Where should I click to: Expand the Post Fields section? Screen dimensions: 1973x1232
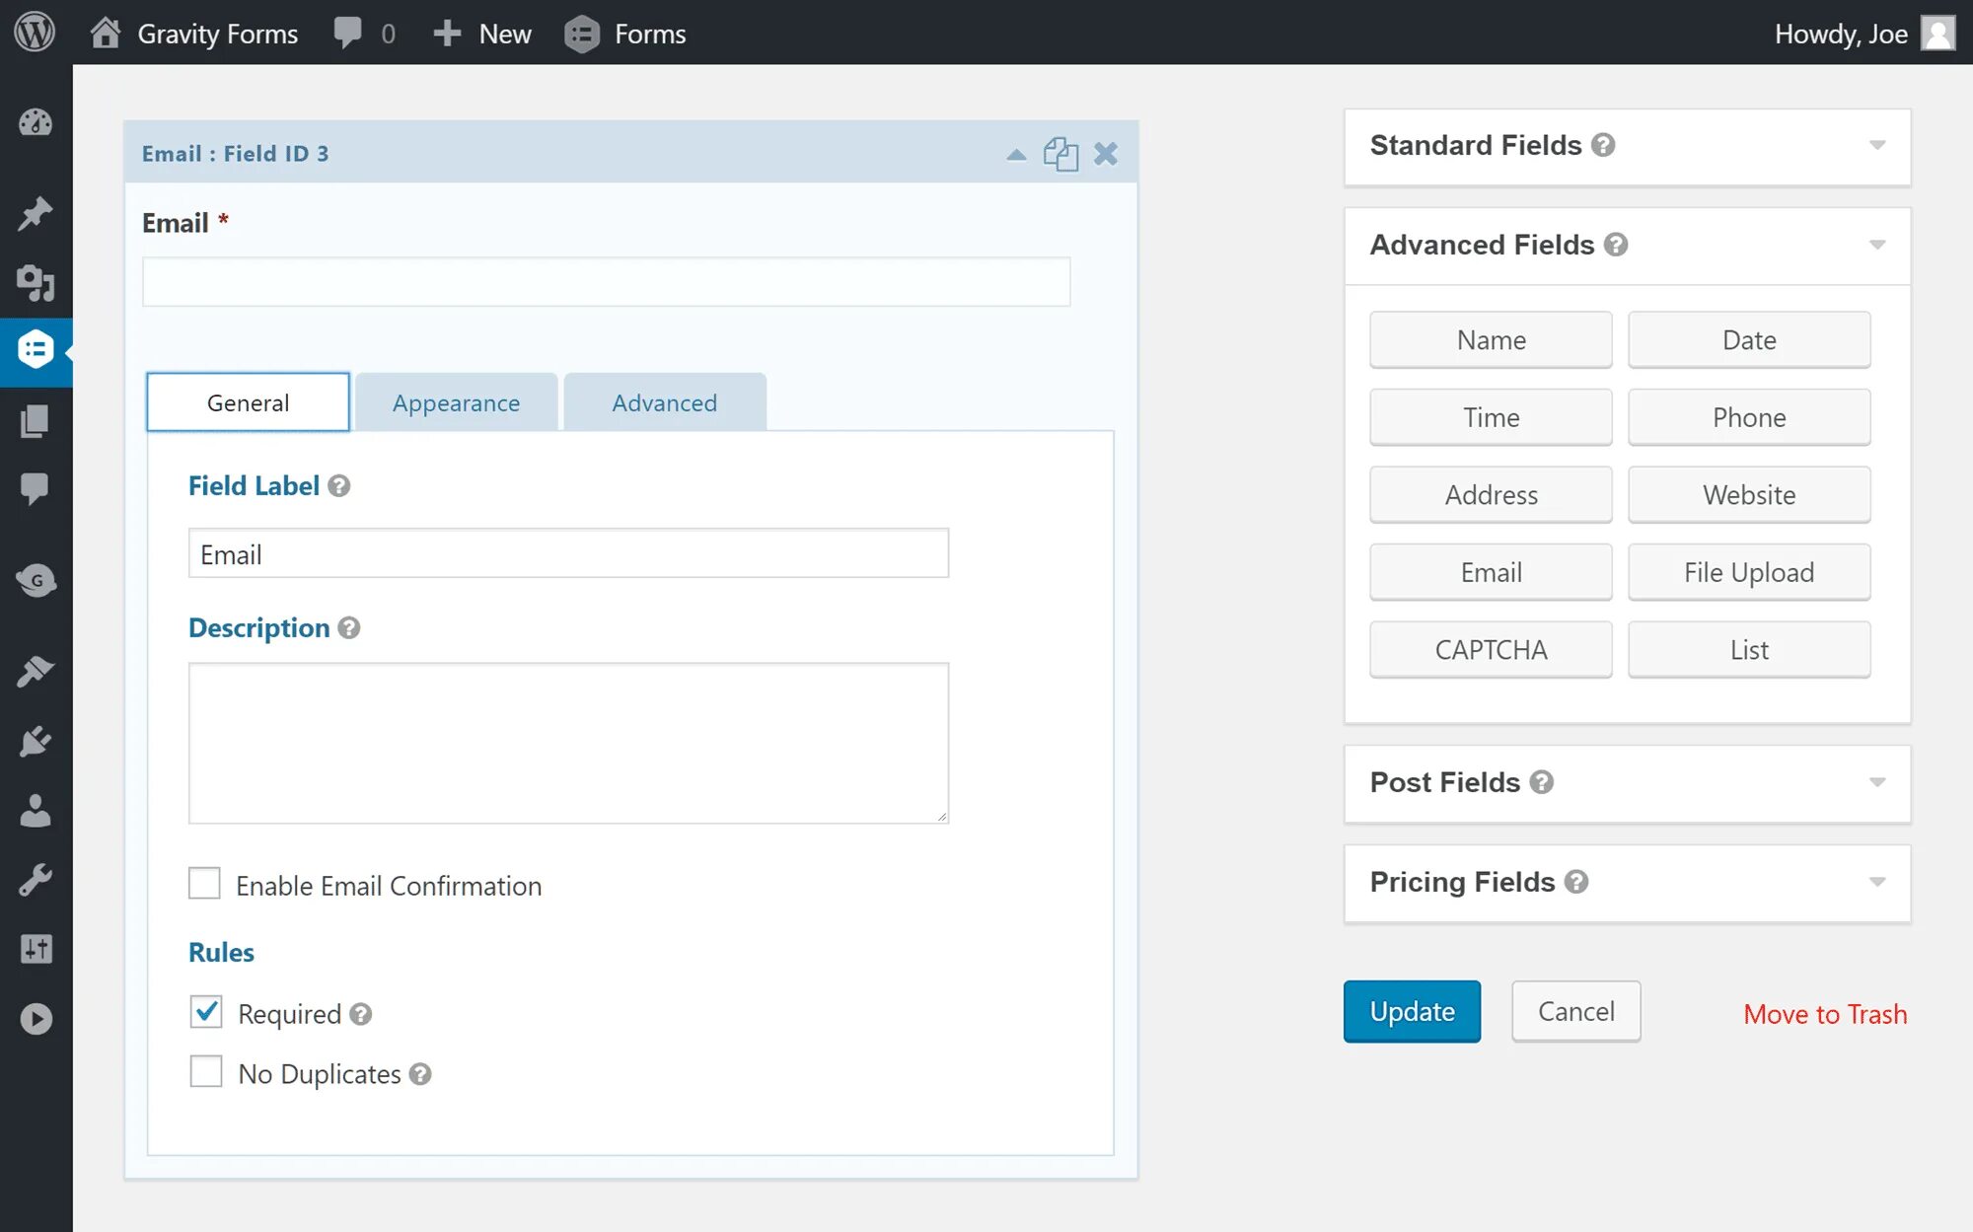1628,782
